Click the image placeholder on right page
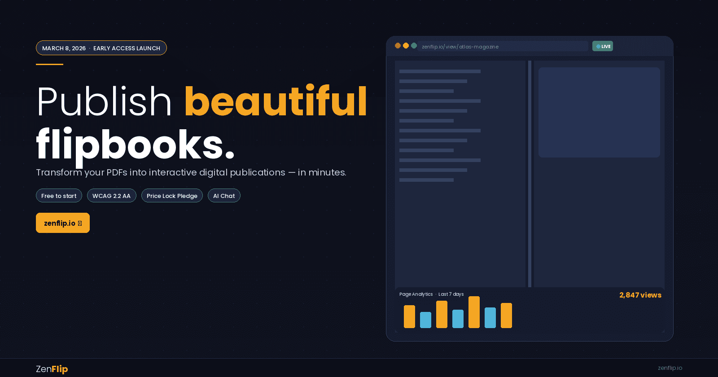The height and width of the screenshot is (377, 718). coord(599,112)
